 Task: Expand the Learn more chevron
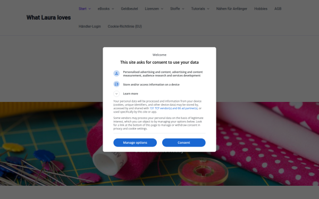(116, 93)
